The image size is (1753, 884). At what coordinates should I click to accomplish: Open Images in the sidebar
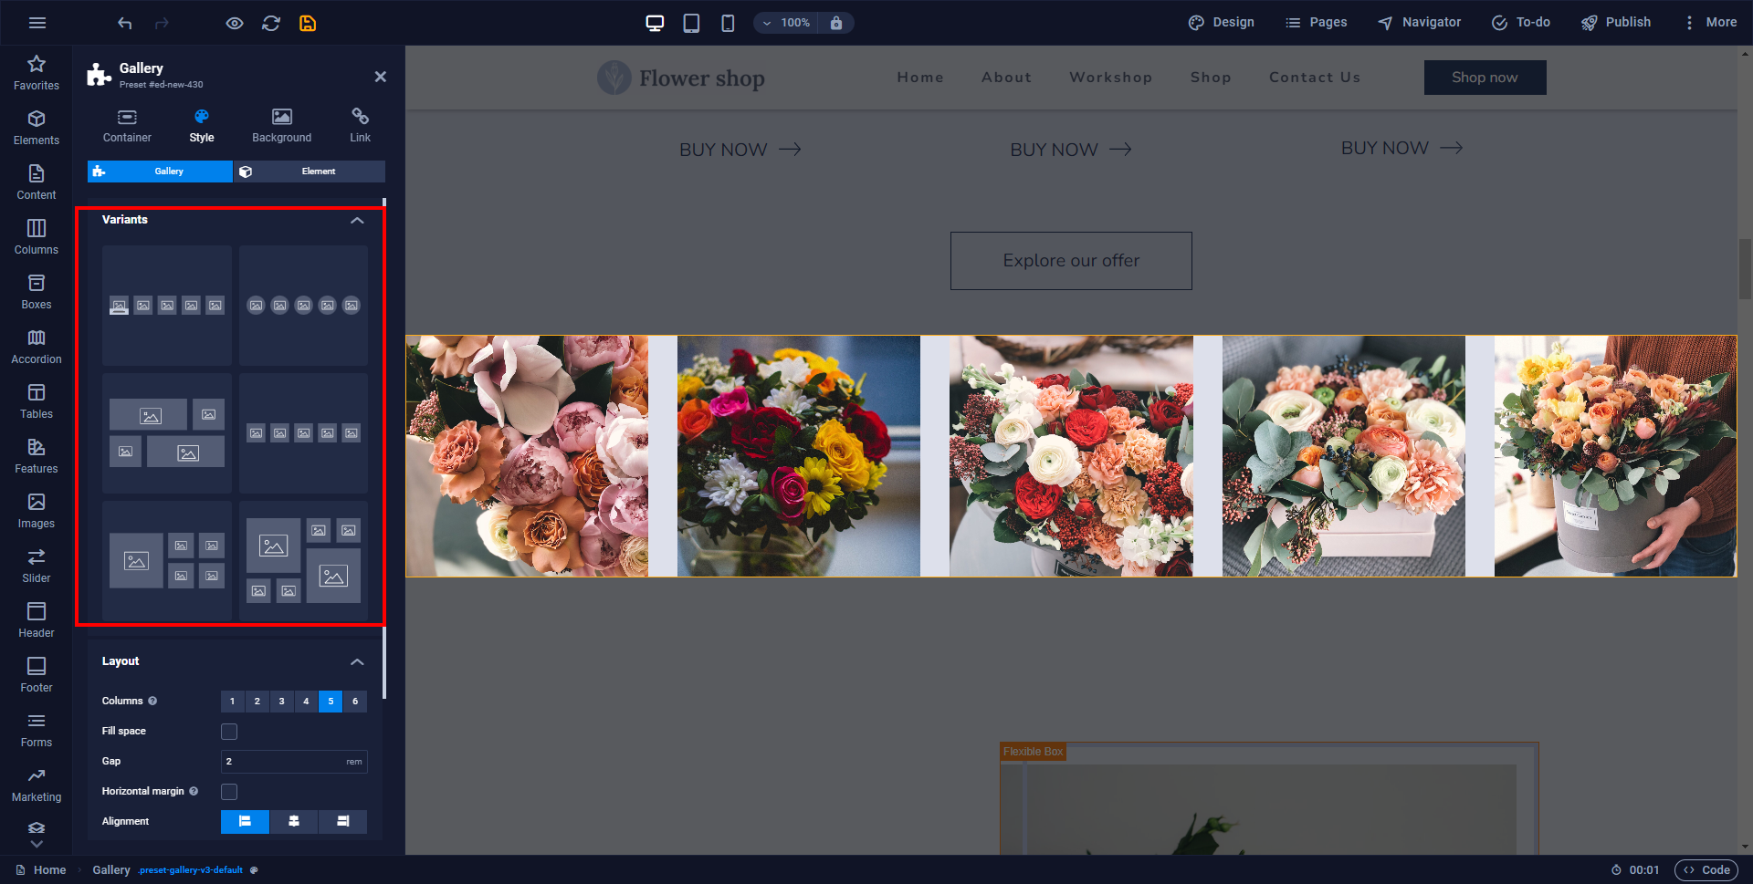click(x=37, y=511)
